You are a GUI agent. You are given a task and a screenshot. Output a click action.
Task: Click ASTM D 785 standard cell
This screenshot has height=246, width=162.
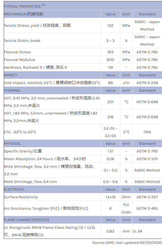(x=147, y=67)
